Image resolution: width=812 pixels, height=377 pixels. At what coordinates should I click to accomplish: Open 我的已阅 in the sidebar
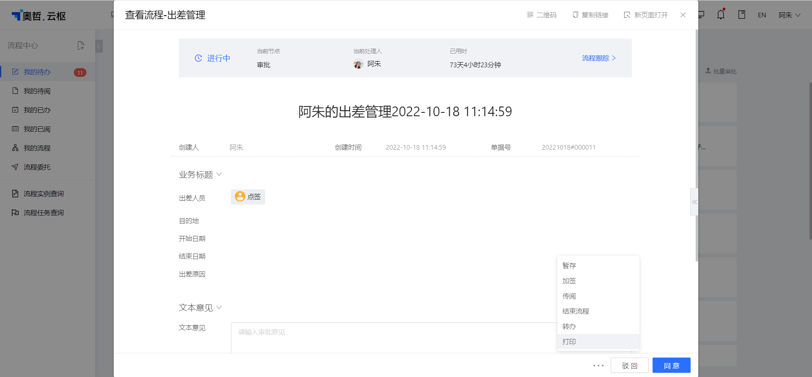click(47, 129)
